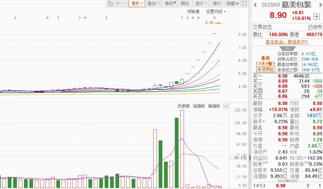The width and height of the screenshot is (323, 189).
Task: Close the volume indicator panel
Action: pyautogui.click(x=226, y=106)
